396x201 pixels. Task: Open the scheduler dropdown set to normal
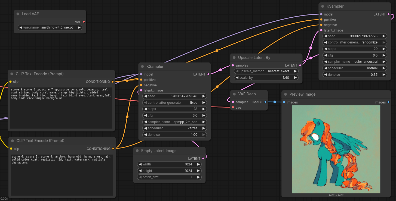click(x=355, y=68)
